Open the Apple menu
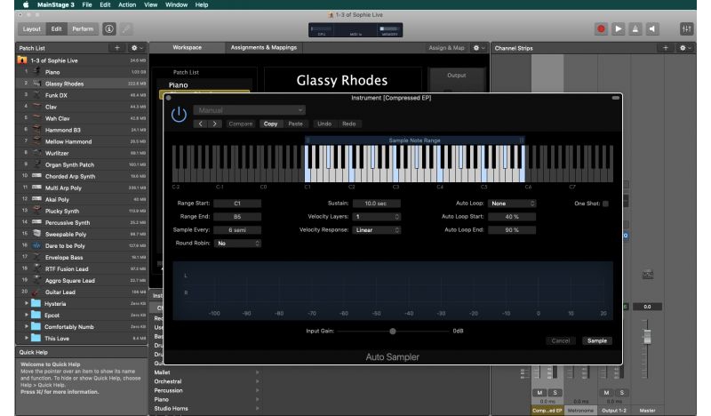 26,4
